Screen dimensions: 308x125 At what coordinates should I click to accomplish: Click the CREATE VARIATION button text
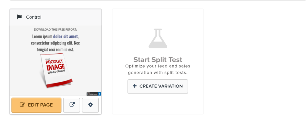(161, 86)
